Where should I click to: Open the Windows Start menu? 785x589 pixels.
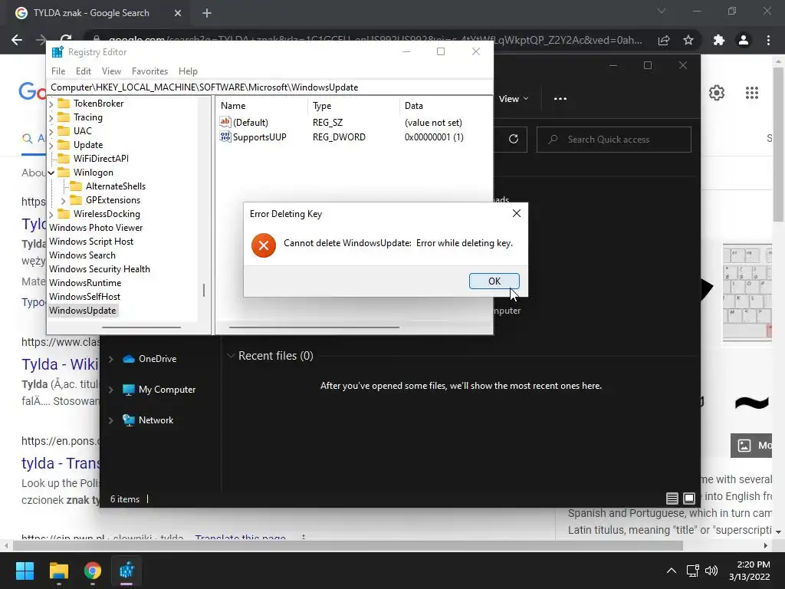[x=25, y=571]
